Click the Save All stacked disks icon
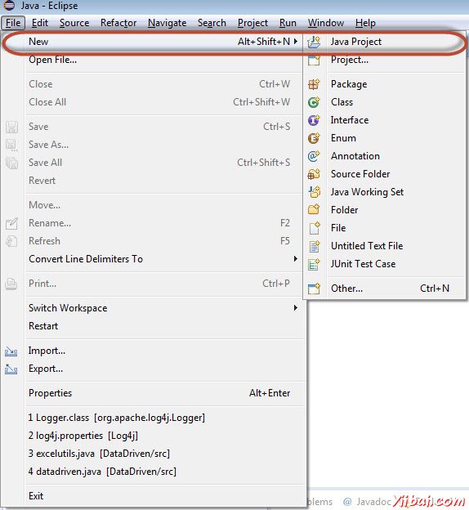469x510 pixels. point(11,163)
